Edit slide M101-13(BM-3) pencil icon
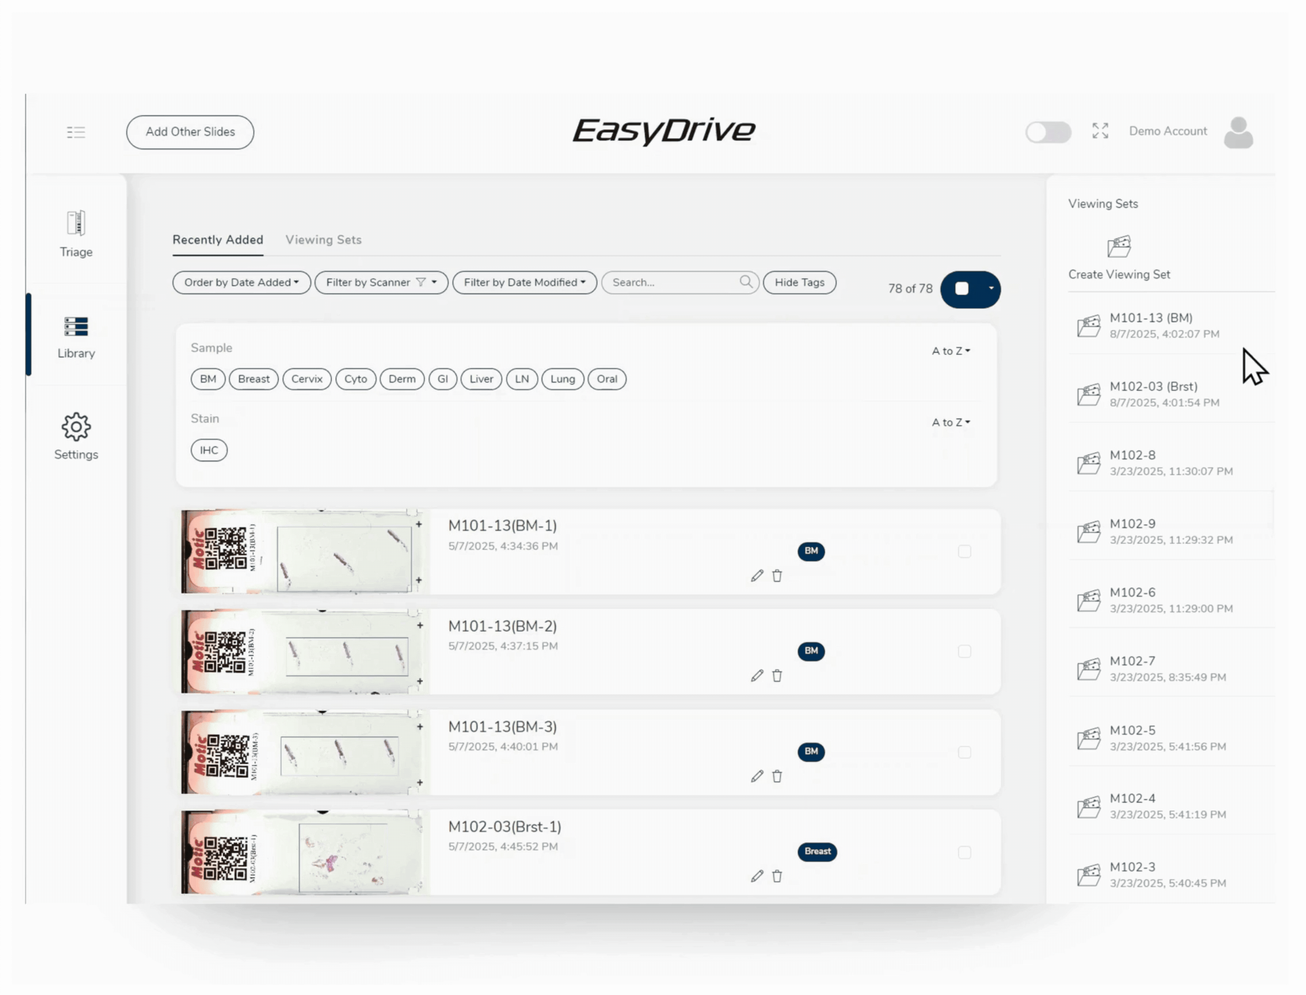Image resolution: width=1306 pixels, height=995 pixels. (x=757, y=776)
